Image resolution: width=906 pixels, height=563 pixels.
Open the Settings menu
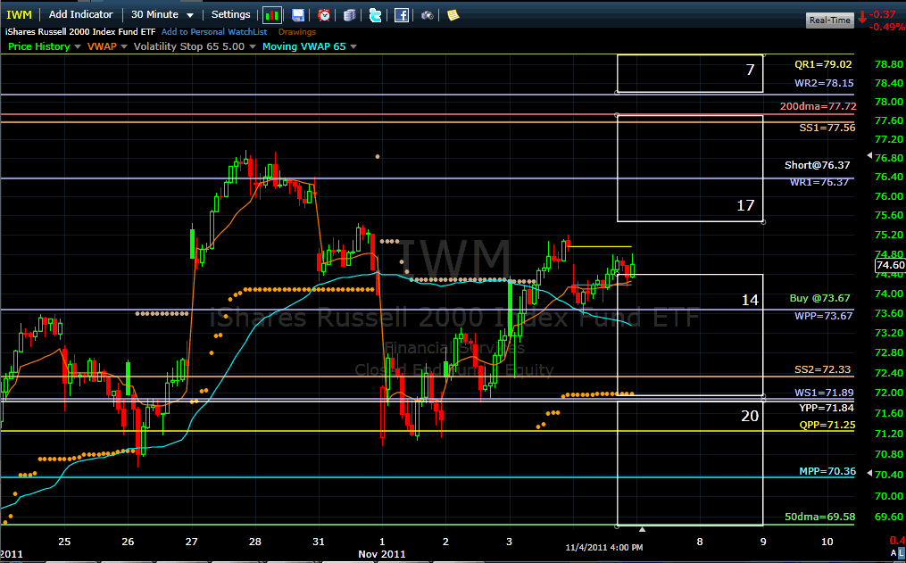(x=230, y=14)
